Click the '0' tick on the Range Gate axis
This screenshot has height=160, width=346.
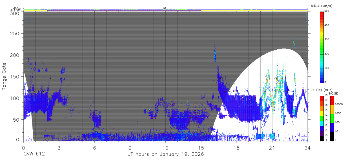17,139
